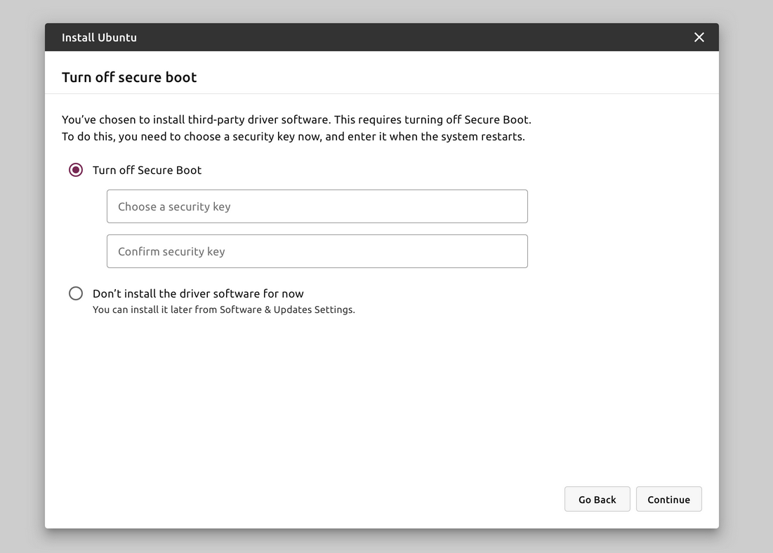Screen dimensions: 773x553
Task: Select the Turn off Secure Boot radio button
Action: pyautogui.click(x=76, y=170)
